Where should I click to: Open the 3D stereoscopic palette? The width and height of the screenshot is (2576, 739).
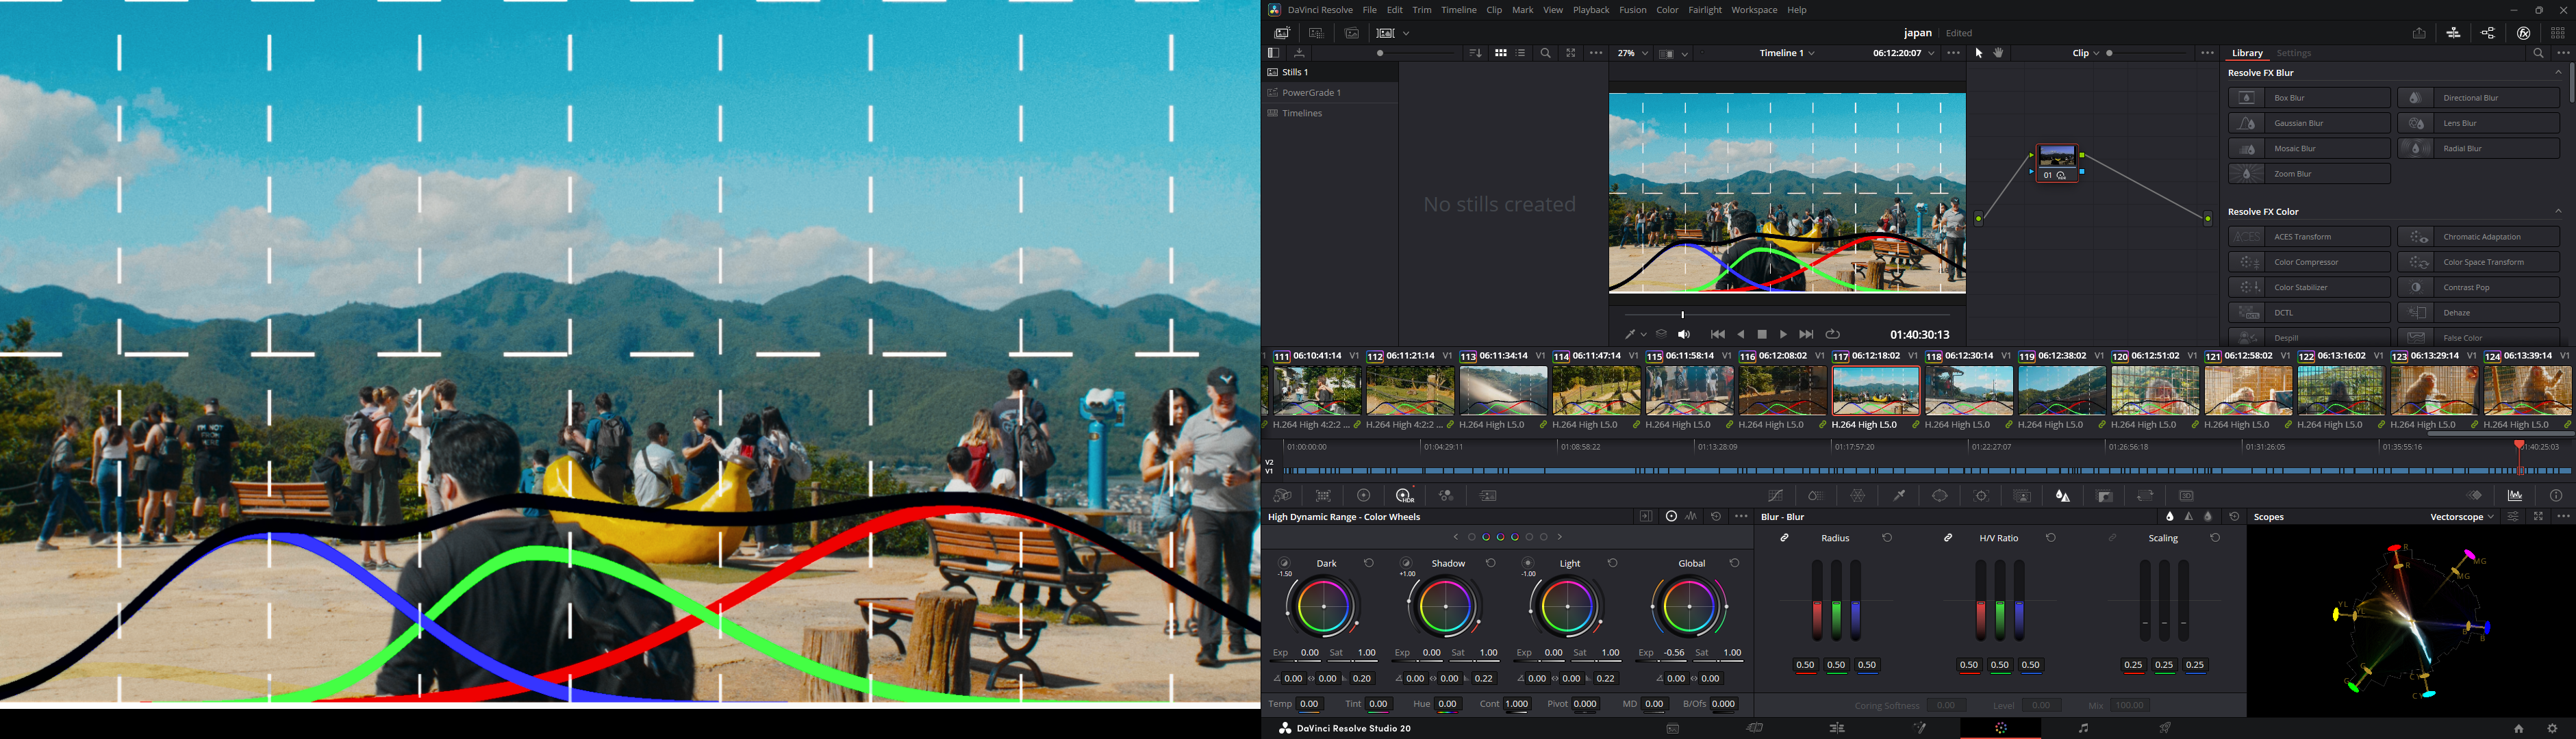pos(2186,496)
